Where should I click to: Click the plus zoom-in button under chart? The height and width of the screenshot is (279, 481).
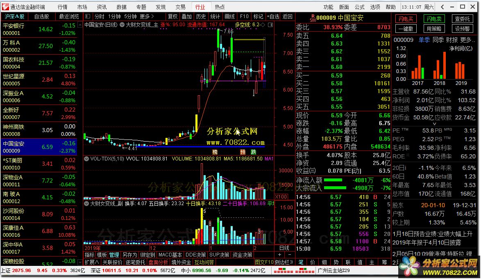[x=279, y=255]
